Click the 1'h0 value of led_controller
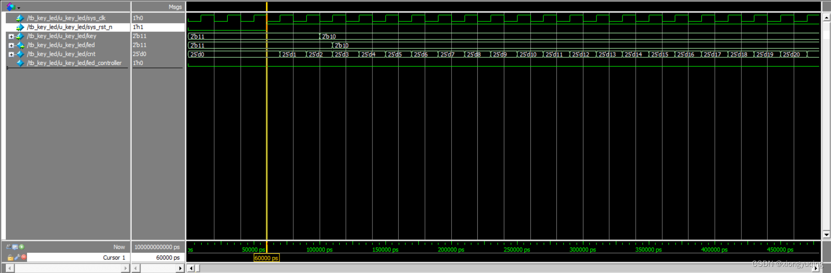Viewport: 831px width, 273px height. point(138,63)
